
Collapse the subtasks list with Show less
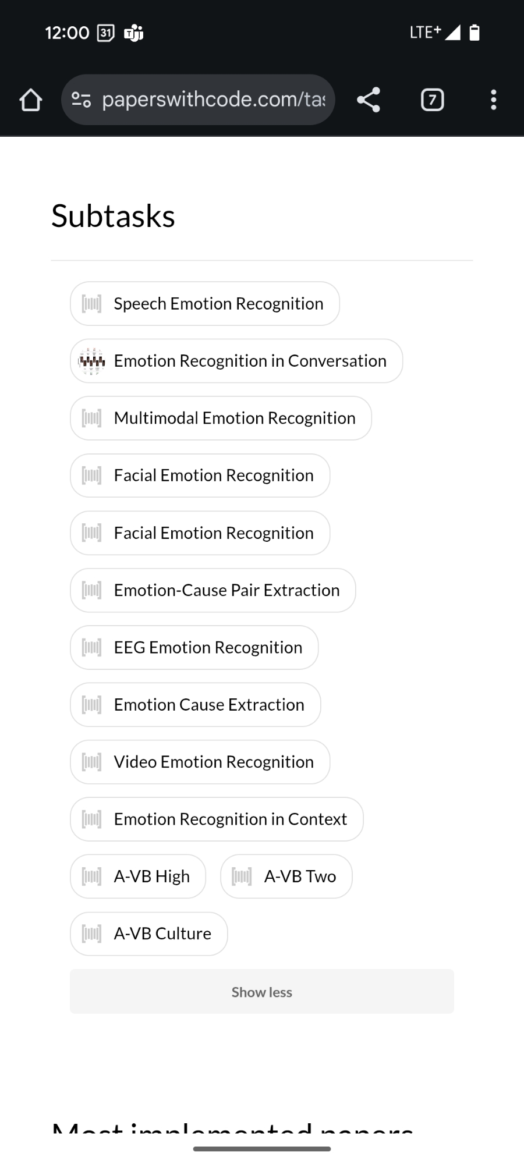pos(262,992)
